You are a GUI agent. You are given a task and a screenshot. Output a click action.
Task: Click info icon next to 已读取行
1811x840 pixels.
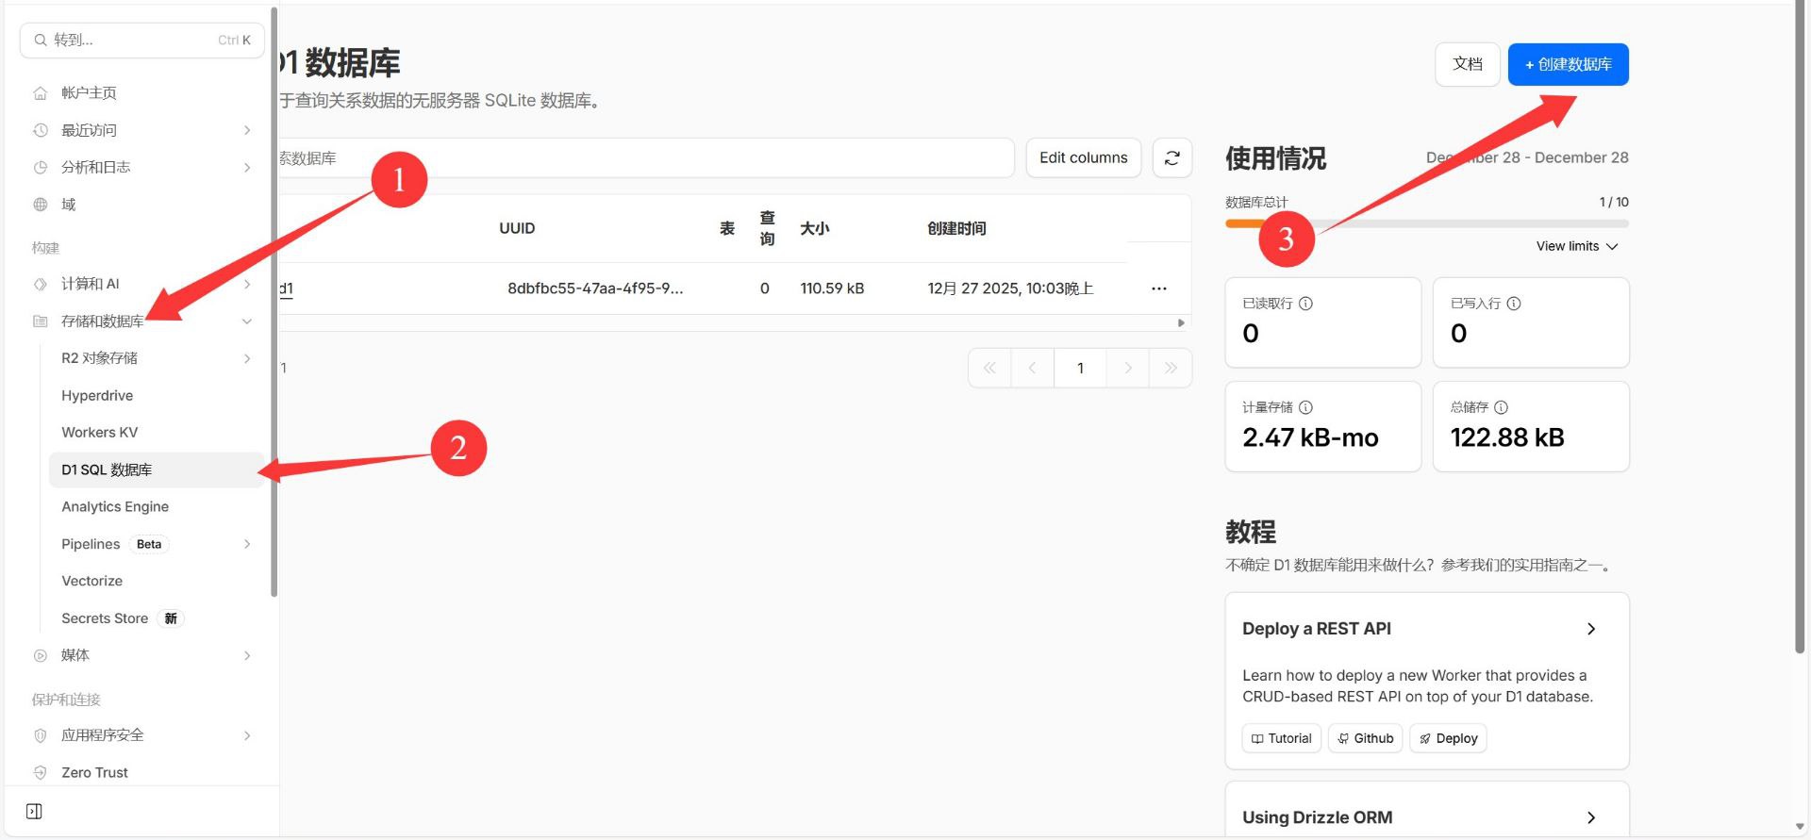[1306, 304]
